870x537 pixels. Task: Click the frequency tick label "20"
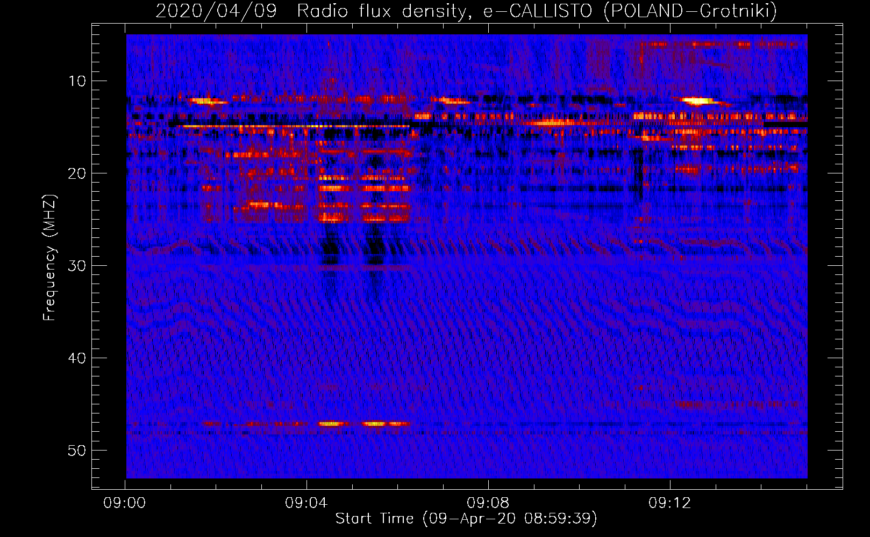pos(77,173)
